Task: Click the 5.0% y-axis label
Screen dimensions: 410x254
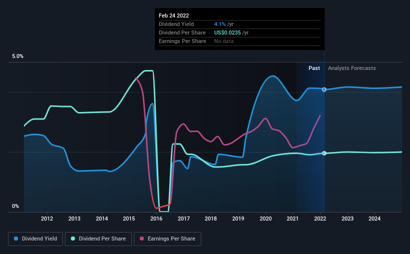Action: (x=18, y=56)
